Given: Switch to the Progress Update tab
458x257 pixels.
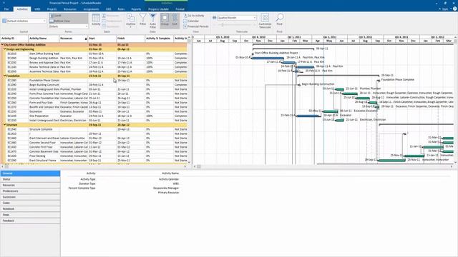Looking at the screenshot, I should tap(158, 9).
